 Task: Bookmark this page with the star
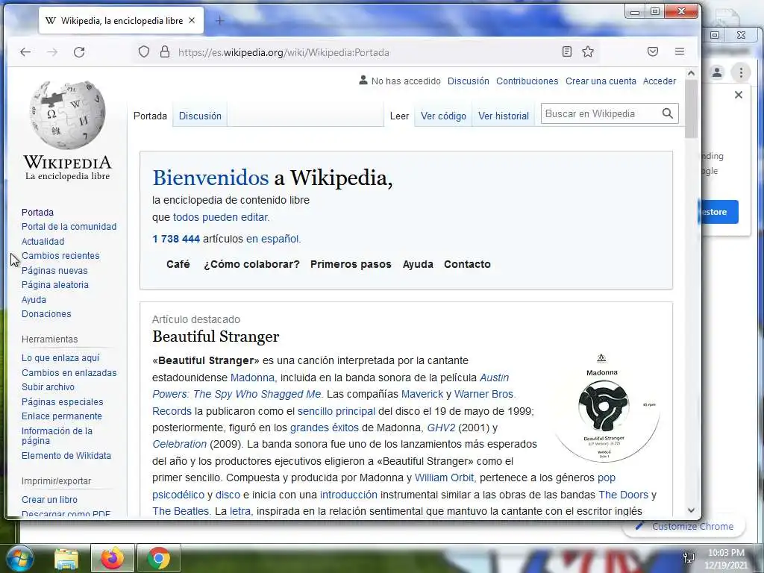588,51
